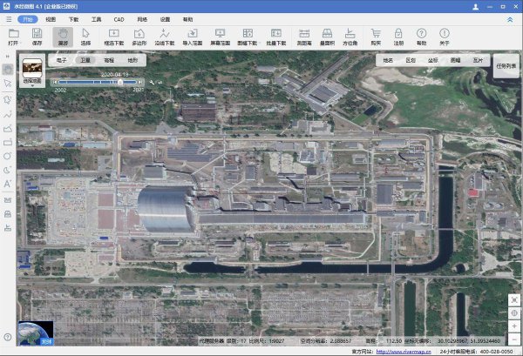Select the 框选下载 (Box download) tool

[113, 36]
